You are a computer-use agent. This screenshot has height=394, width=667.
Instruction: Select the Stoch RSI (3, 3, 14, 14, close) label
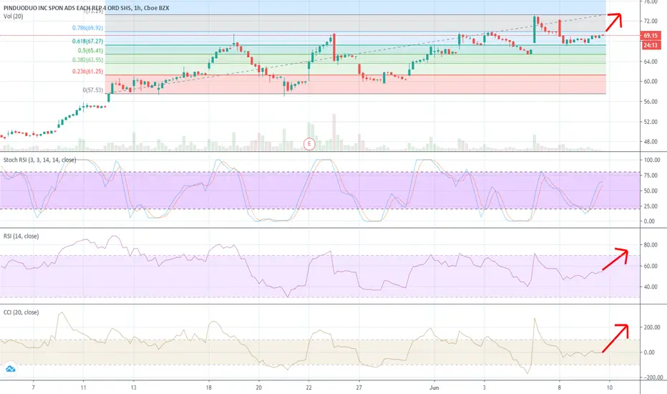[x=39, y=160]
